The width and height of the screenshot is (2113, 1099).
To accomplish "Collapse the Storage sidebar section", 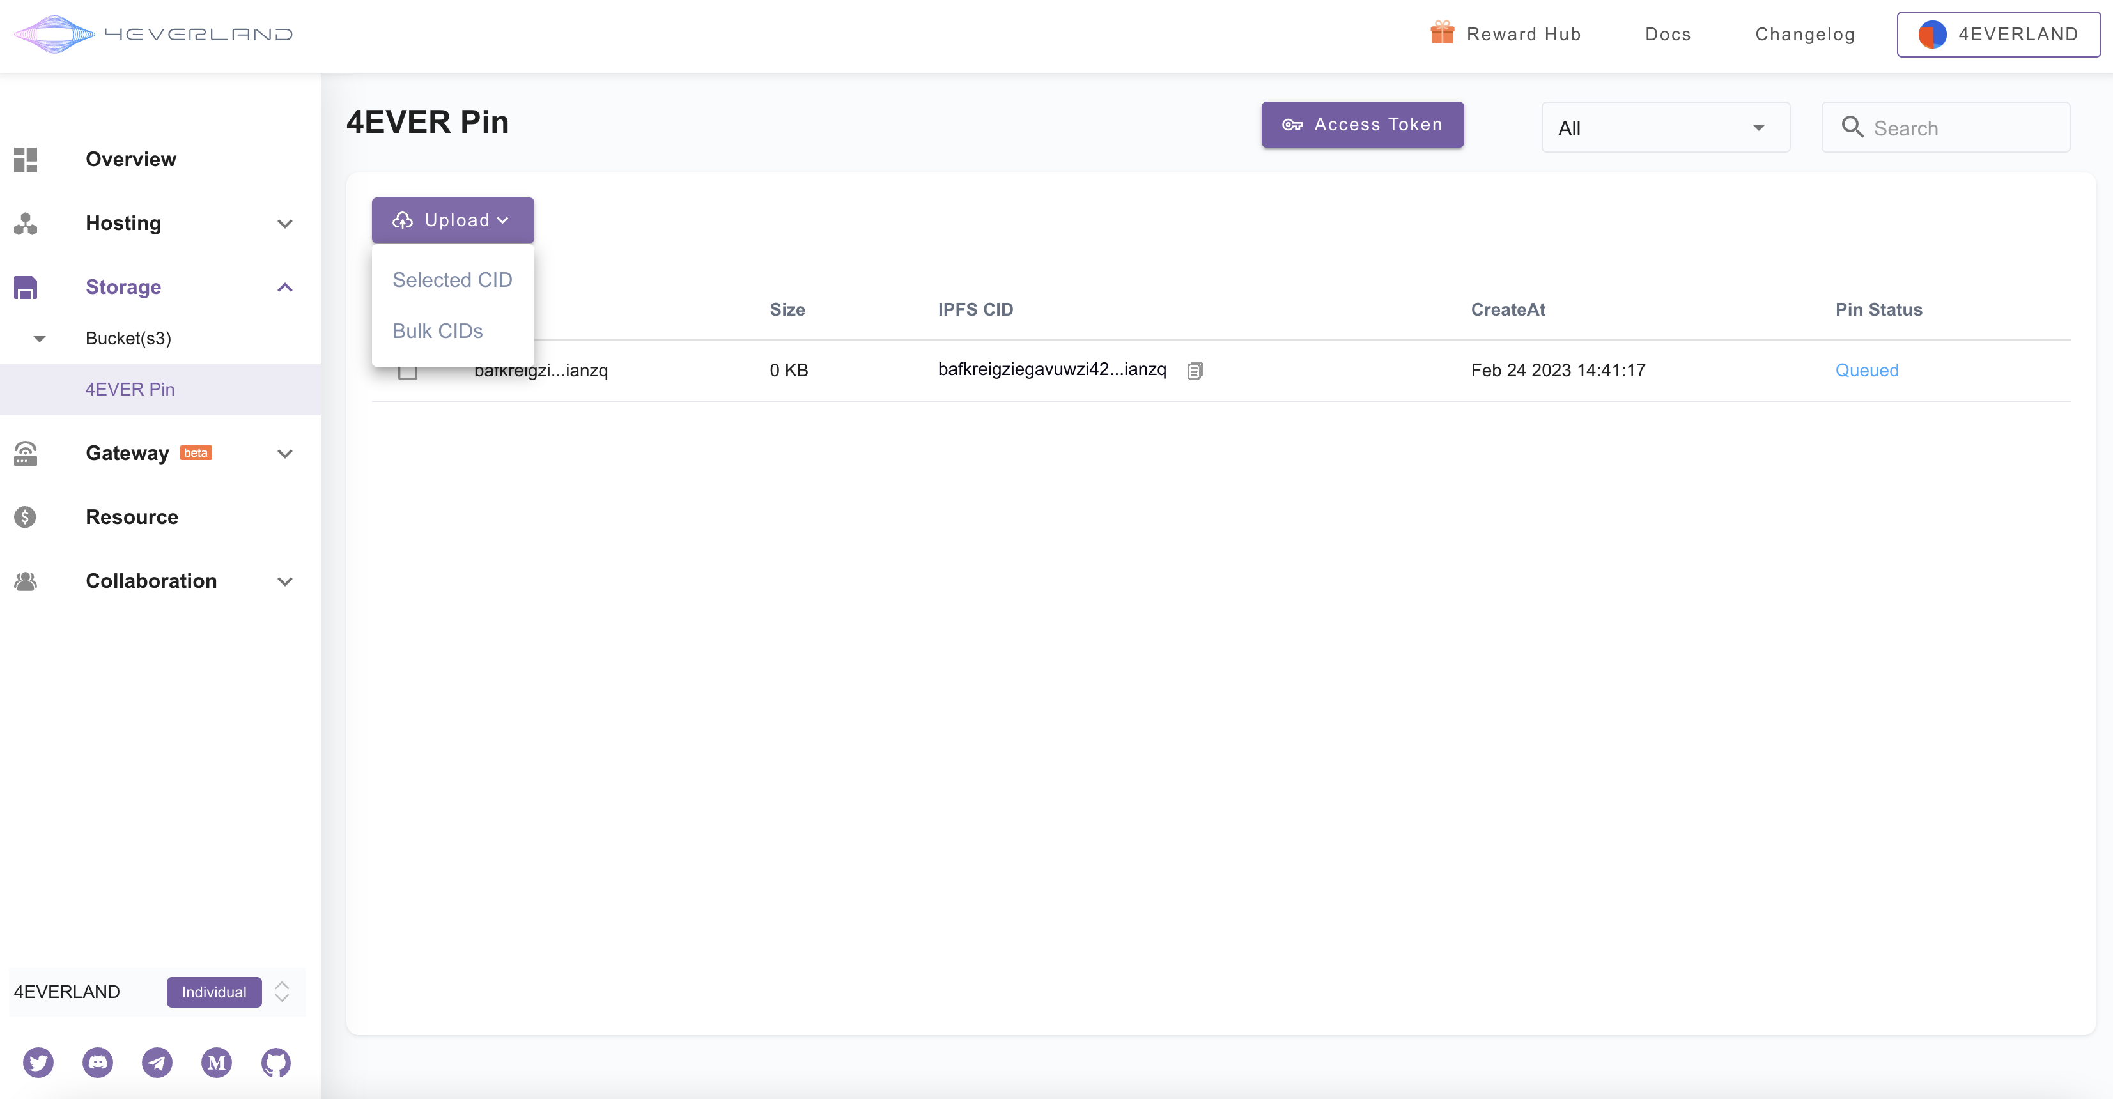I will pyautogui.click(x=284, y=287).
